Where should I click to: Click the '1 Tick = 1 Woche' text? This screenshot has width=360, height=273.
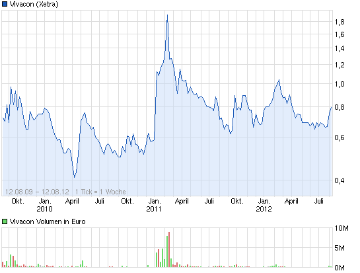100,192
